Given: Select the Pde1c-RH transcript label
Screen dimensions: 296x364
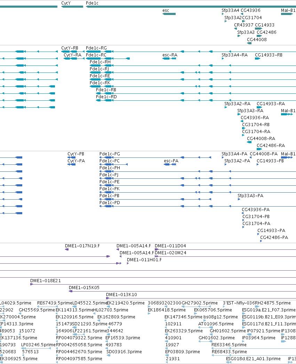Looking at the screenshot, I should (x=100, y=62).
